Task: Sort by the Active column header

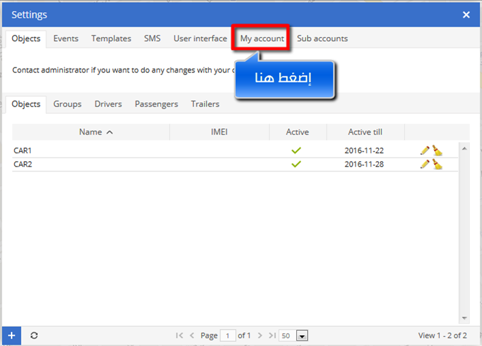Action: pos(298,132)
